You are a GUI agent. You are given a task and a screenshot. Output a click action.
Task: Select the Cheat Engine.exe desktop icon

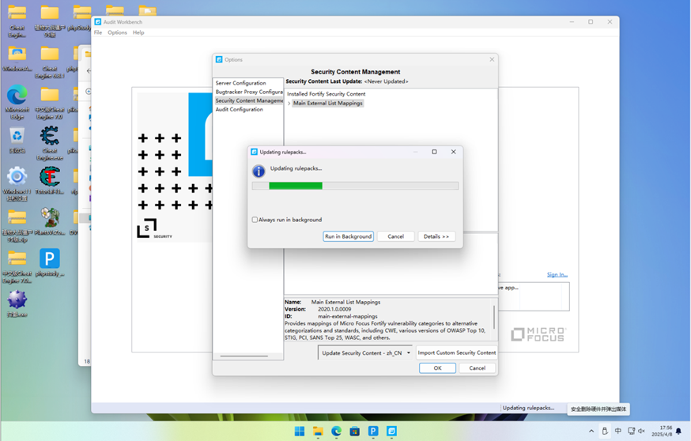click(x=50, y=143)
